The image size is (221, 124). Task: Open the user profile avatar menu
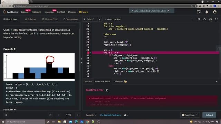[215, 12]
